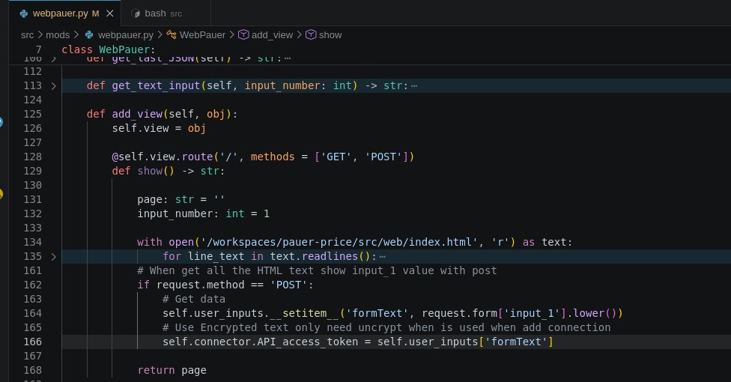
Task: Click the blue marker beside line 125
Action: (x=1, y=122)
